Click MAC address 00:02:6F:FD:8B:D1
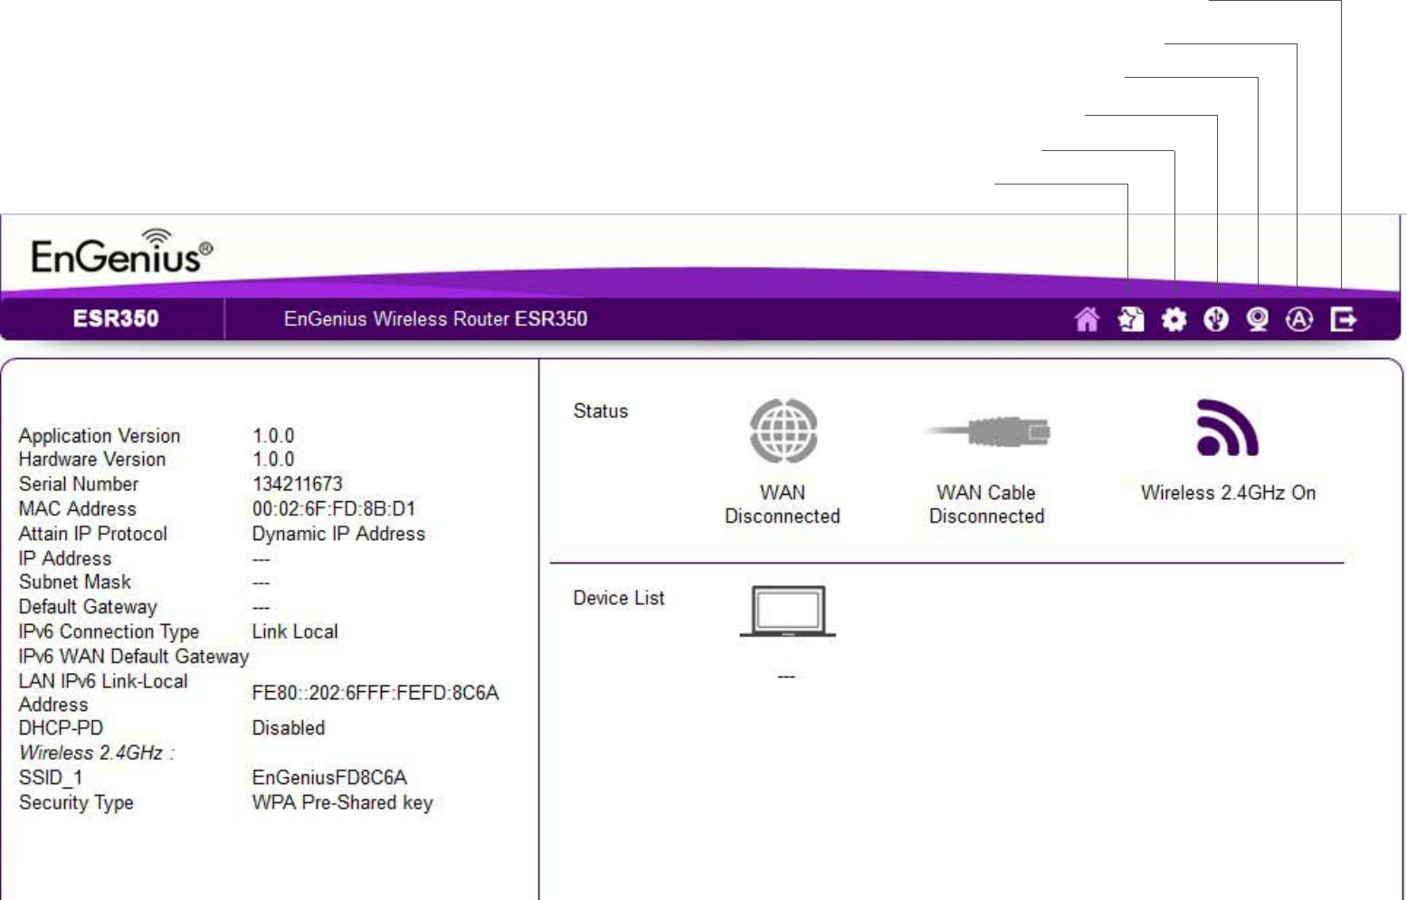This screenshot has width=1407, height=900. pos(334,508)
